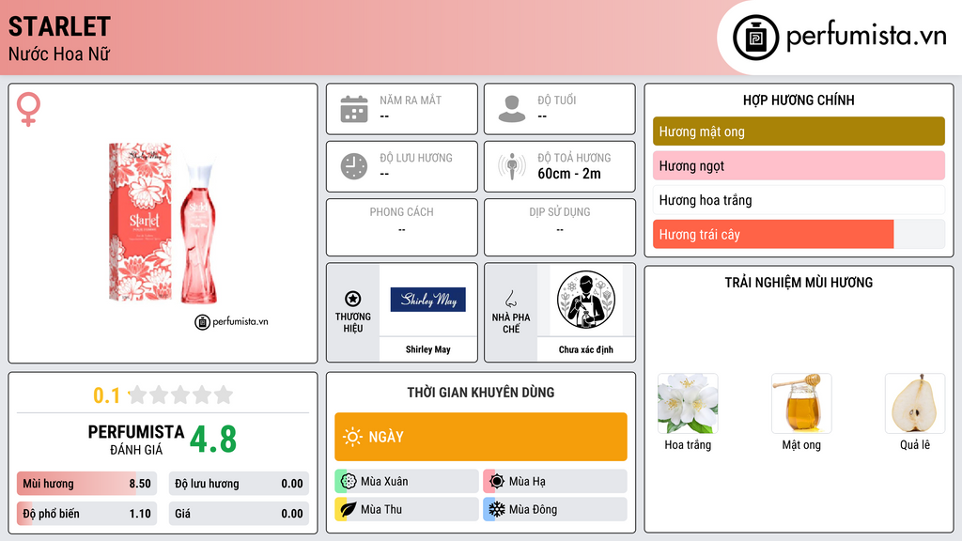This screenshot has height=541, width=962.
Task: Select the Mật ong honey jar image
Action: click(801, 404)
